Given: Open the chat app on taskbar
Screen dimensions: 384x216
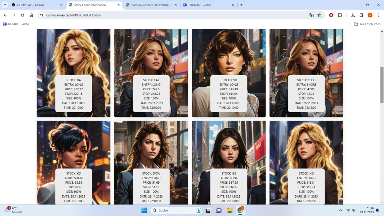Looking at the screenshot, I should 219,210.
